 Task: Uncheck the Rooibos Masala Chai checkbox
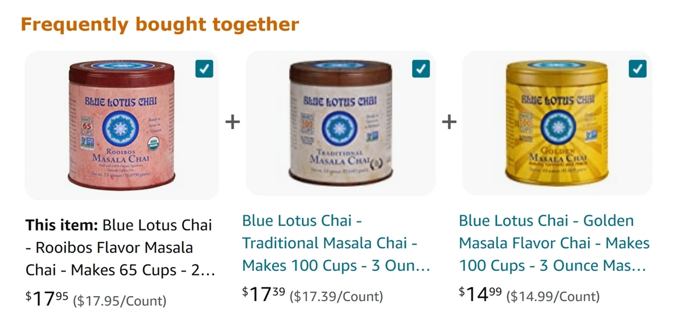pos(204,68)
